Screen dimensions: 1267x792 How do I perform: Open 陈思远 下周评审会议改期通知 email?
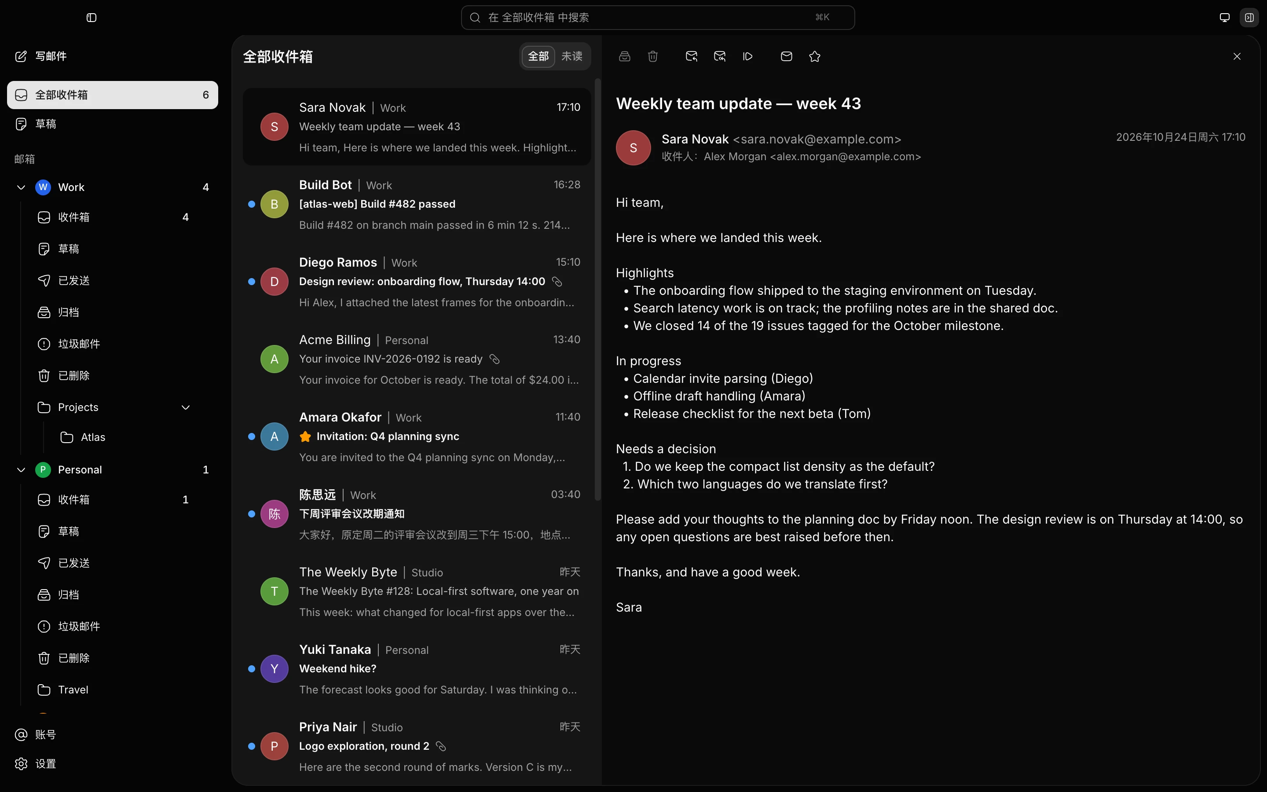click(x=417, y=515)
